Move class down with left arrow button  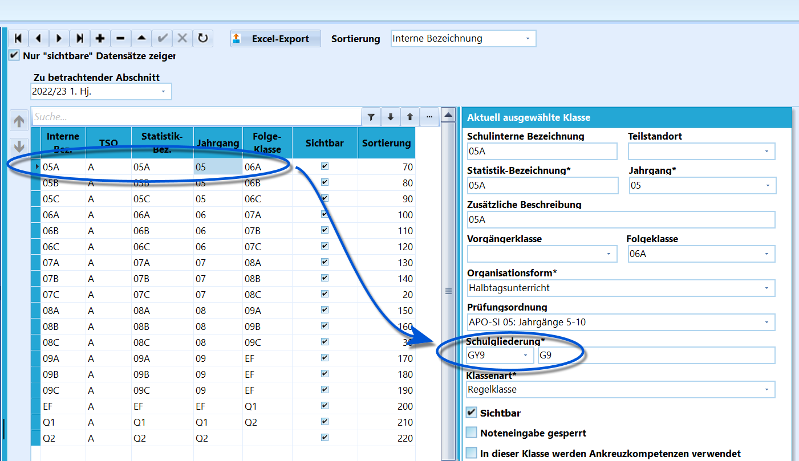click(x=19, y=145)
